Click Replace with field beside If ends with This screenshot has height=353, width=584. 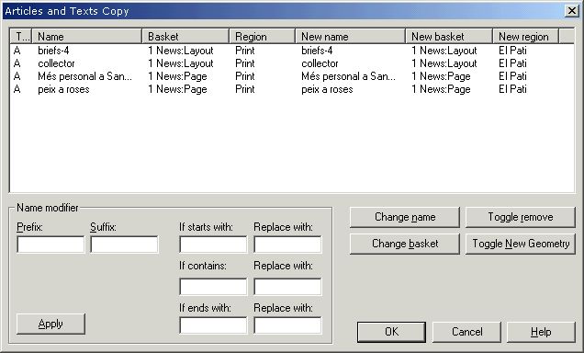tap(287, 325)
